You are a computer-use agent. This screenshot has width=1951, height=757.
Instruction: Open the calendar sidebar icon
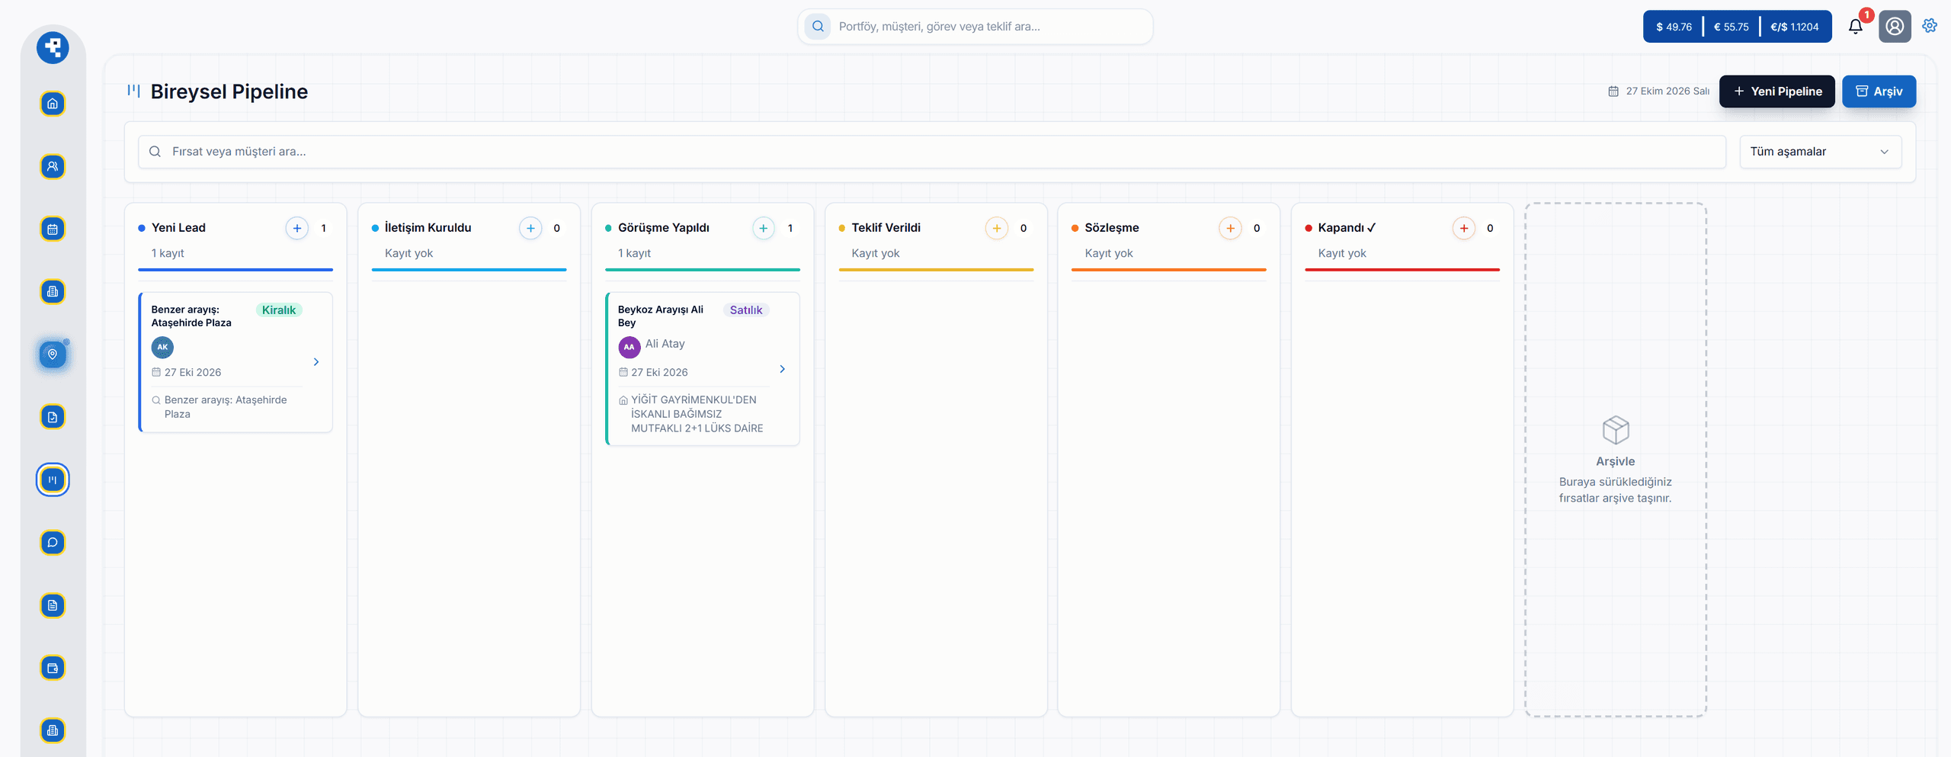point(53,229)
